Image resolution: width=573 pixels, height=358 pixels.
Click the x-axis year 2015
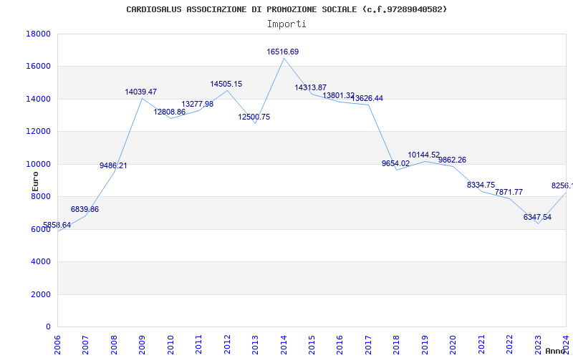(312, 344)
